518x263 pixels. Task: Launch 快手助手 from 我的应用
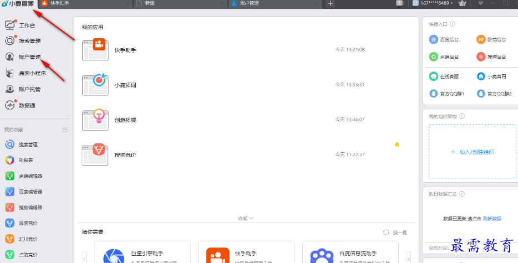click(x=109, y=50)
